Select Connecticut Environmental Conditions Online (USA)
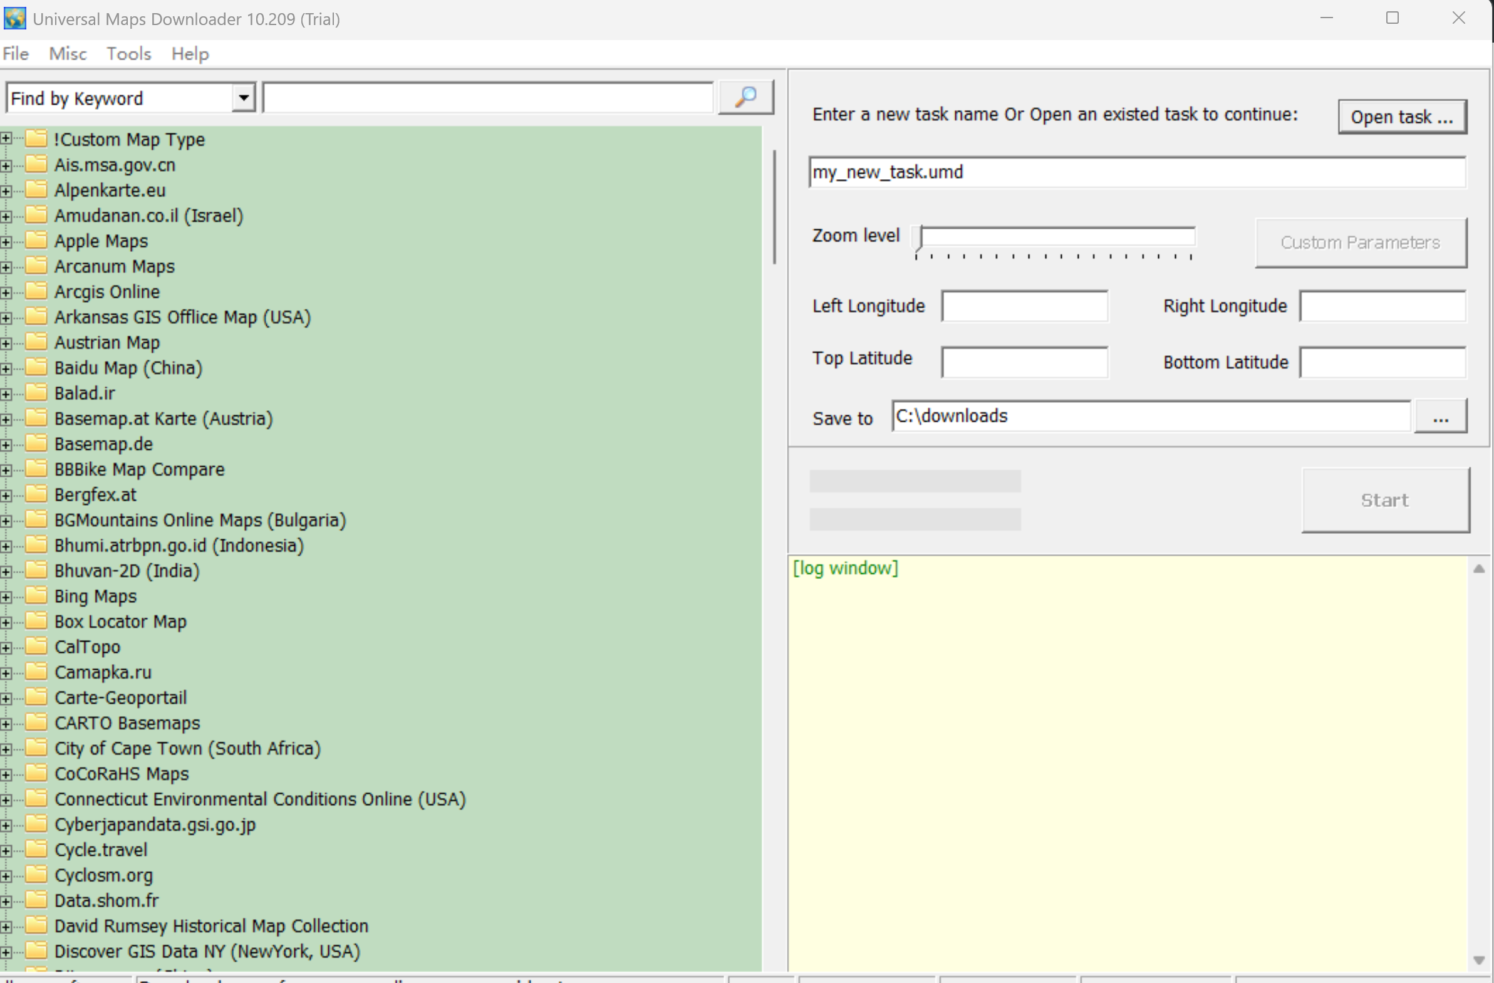Screen dimensions: 1494x983 tap(260, 799)
